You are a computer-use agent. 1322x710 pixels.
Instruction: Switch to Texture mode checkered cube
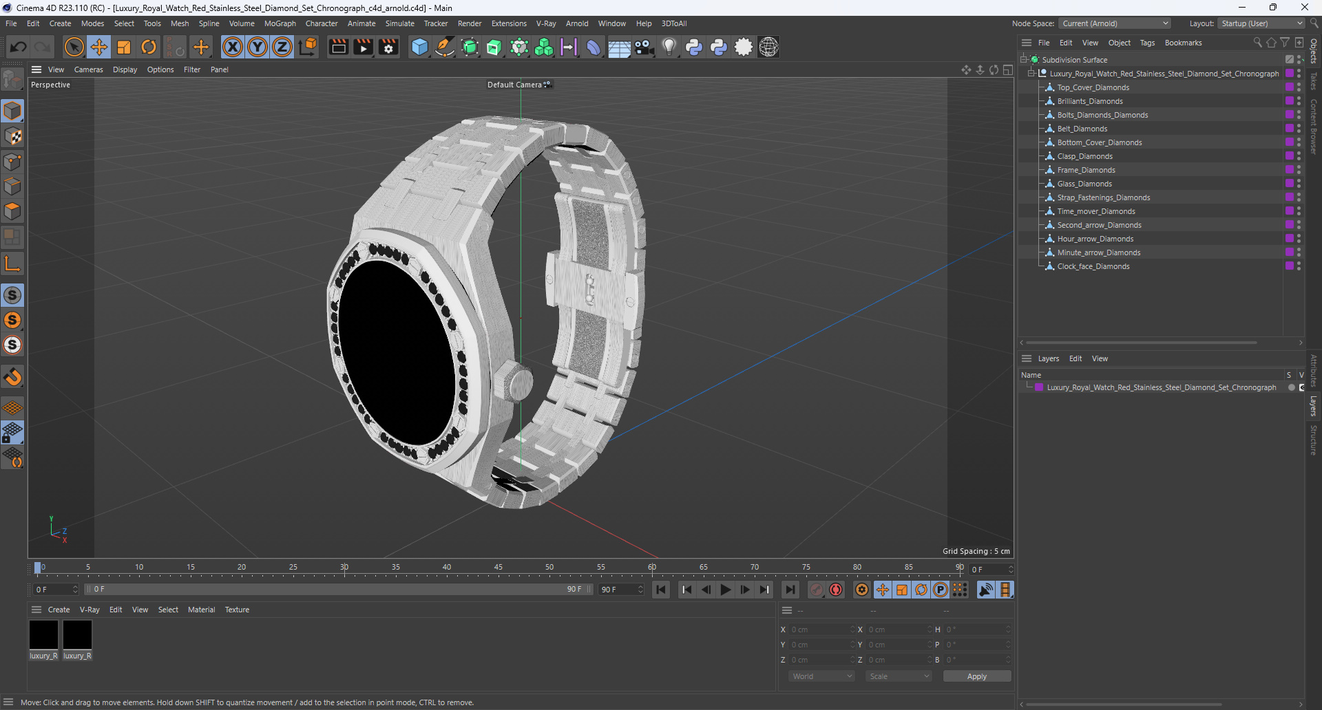point(12,136)
